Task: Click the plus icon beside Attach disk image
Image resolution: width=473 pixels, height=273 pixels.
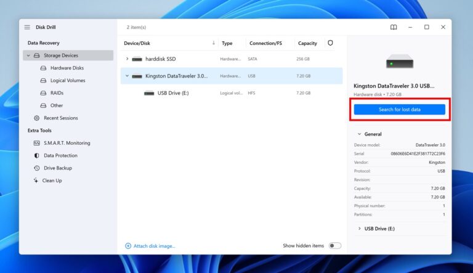Action: [128, 246]
